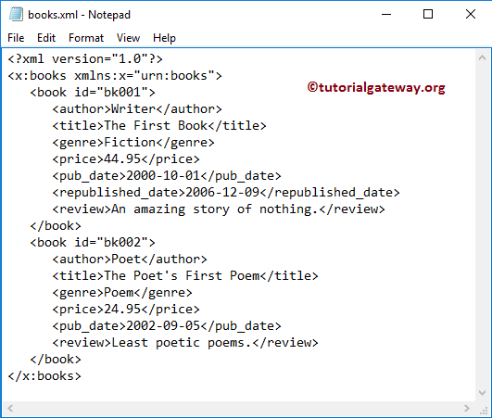Click the vertical scrollbar down arrow
The image size is (492, 418).
click(x=483, y=393)
